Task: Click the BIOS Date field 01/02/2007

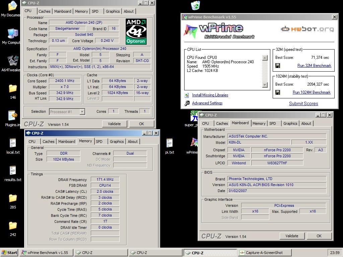Action: click(277, 191)
